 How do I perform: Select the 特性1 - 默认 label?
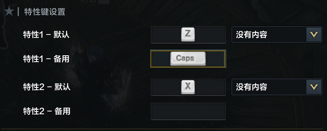coord(46,35)
